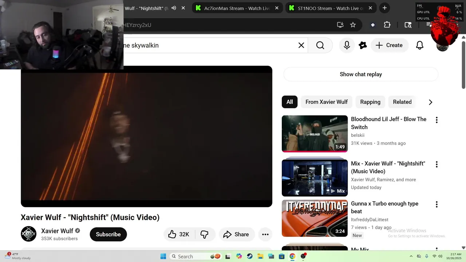This screenshot has width=466, height=262.
Task: Open Xavier Wulf channel avatar
Action: pyautogui.click(x=28, y=234)
